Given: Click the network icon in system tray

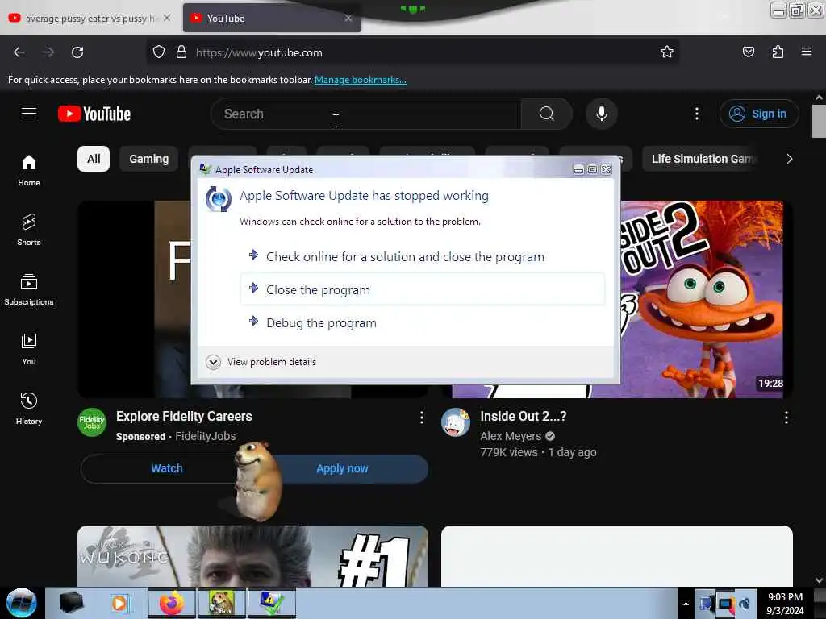Looking at the screenshot, I should (725, 604).
